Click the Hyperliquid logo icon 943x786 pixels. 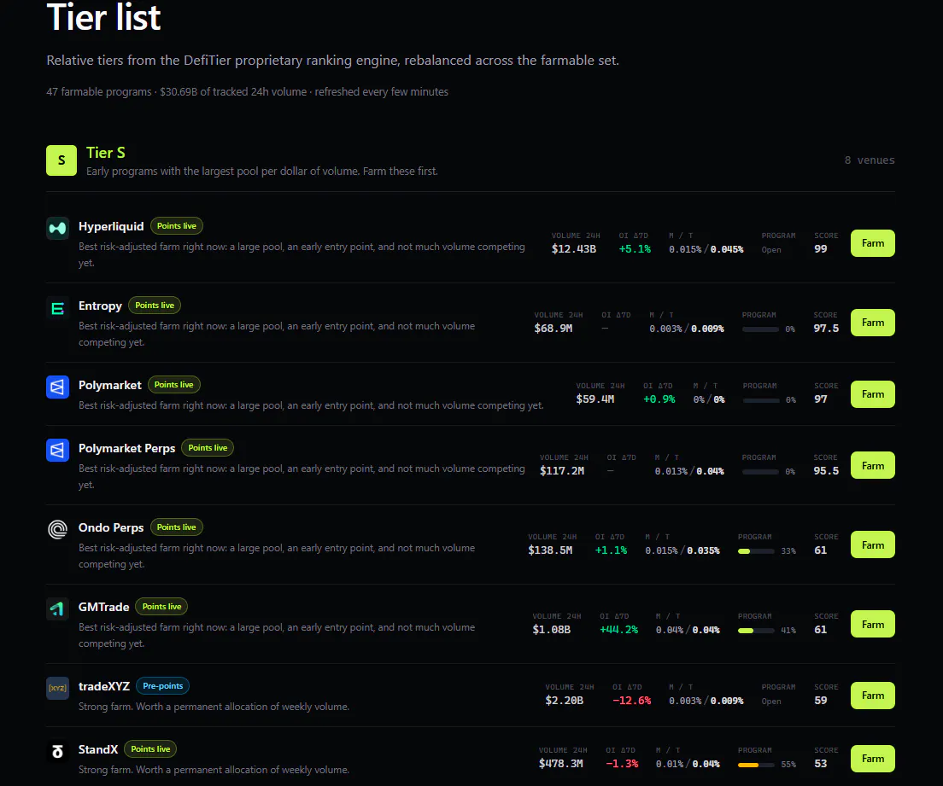(58, 229)
